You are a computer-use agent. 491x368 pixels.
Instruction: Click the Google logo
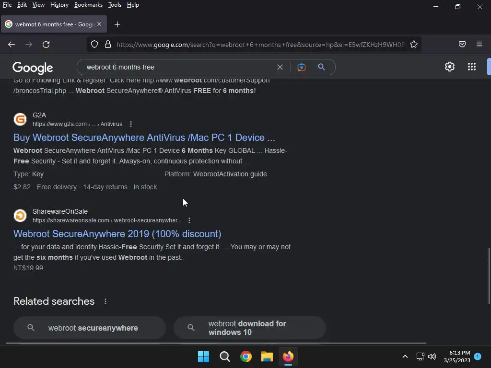click(x=33, y=68)
